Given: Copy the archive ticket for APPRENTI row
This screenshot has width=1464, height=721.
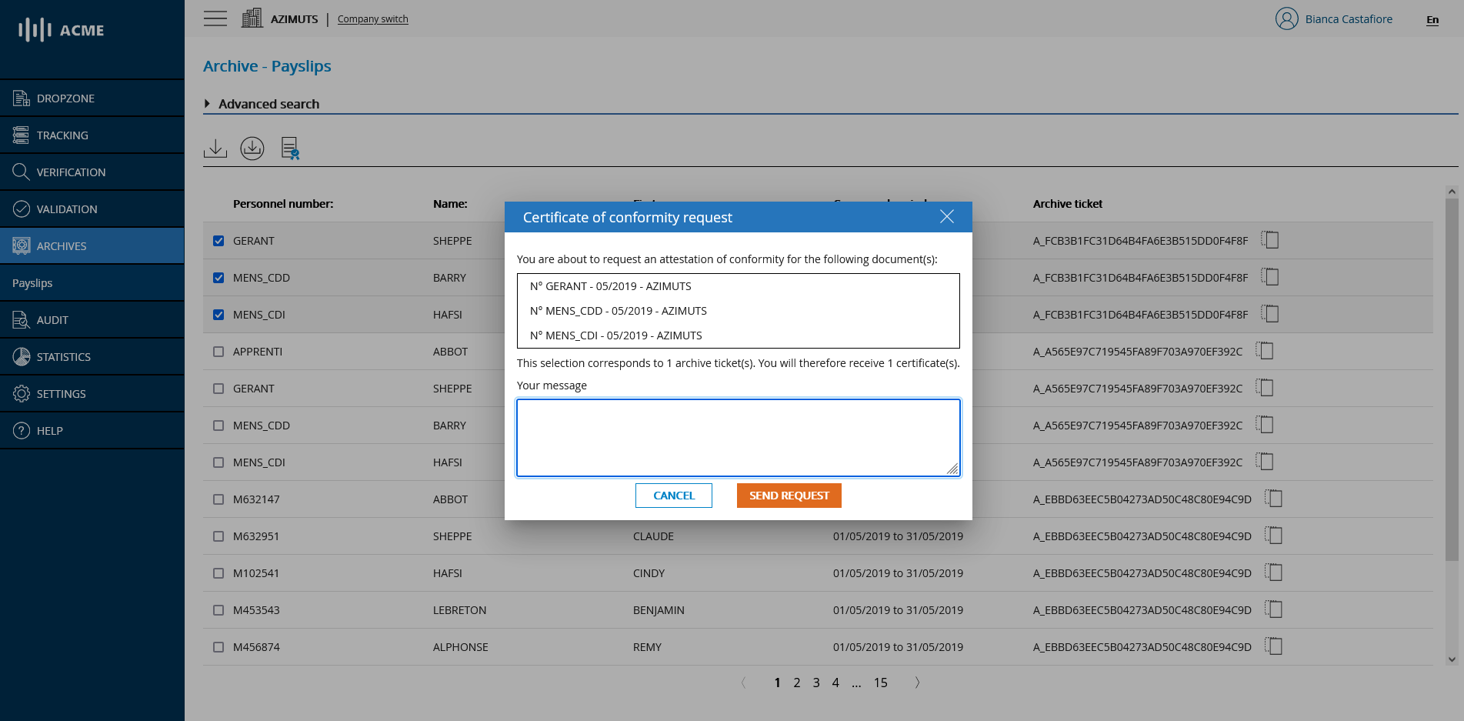Looking at the screenshot, I should point(1265,351).
